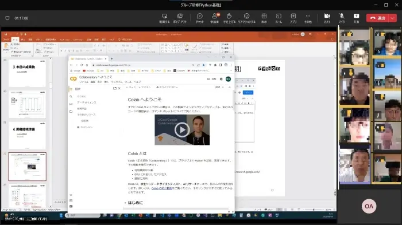Click the PowerPoint zoom slider in the status bar
The width and height of the screenshot is (402, 225).
pyautogui.click(x=314, y=210)
